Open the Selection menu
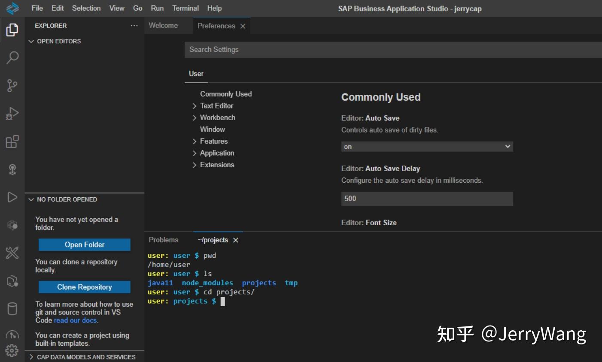The width and height of the screenshot is (602, 362). point(86,8)
